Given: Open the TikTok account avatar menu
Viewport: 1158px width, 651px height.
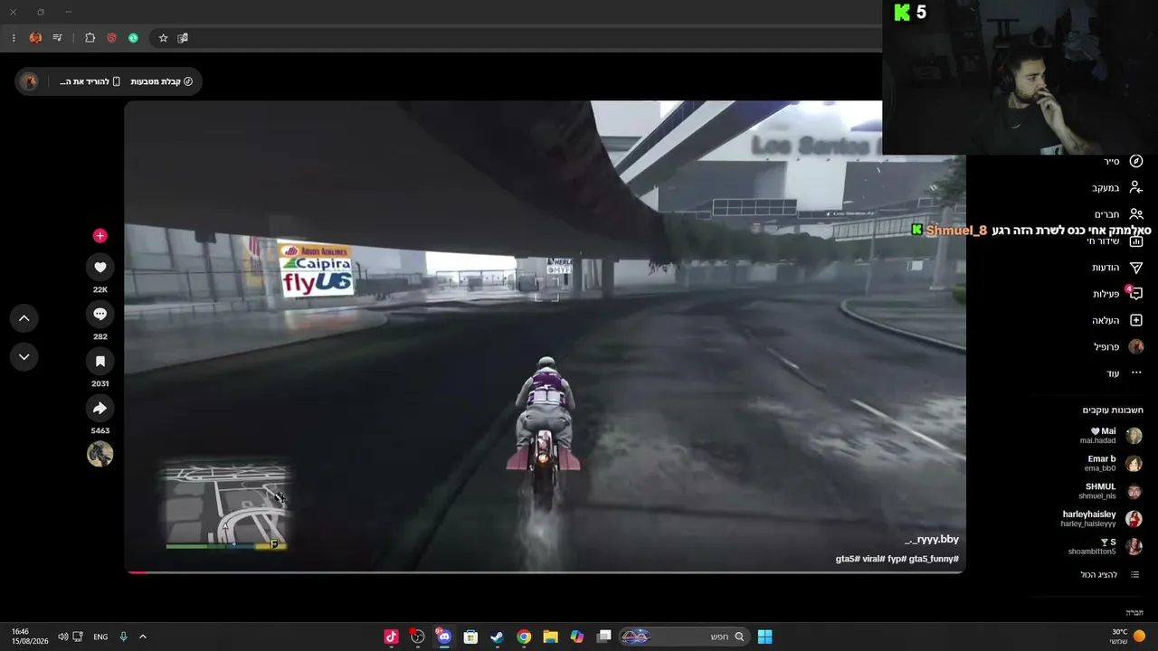Looking at the screenshot, I should (29, 81).
